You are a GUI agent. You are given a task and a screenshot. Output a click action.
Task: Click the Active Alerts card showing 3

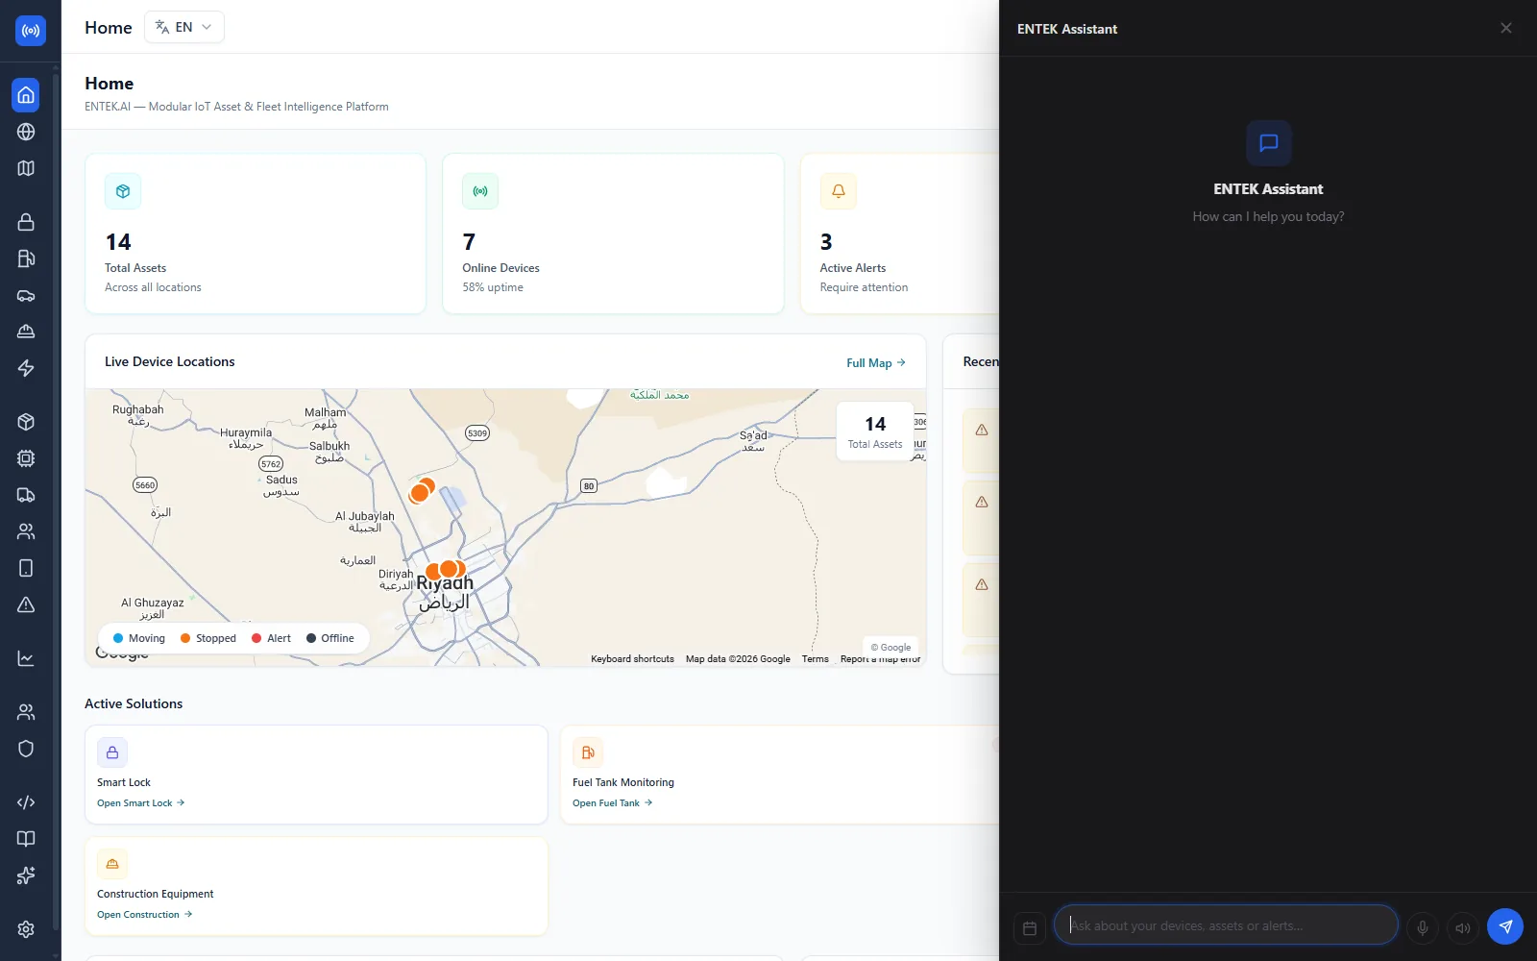click(899, 234)
